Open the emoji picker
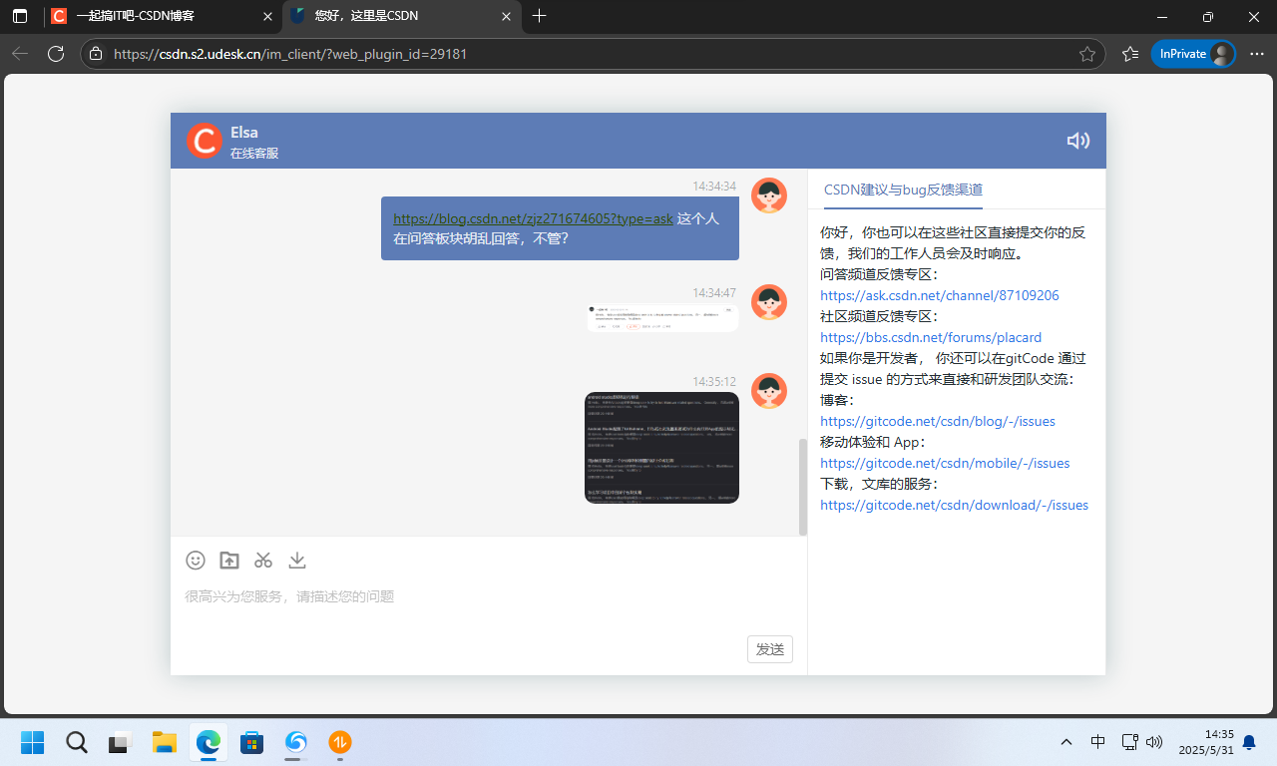1277x766 pixels. click(196, 561)
